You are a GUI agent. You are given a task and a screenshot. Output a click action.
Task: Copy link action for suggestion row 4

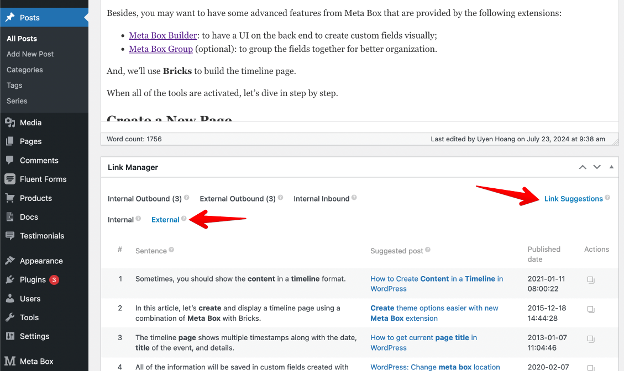(x=591, y=368)
